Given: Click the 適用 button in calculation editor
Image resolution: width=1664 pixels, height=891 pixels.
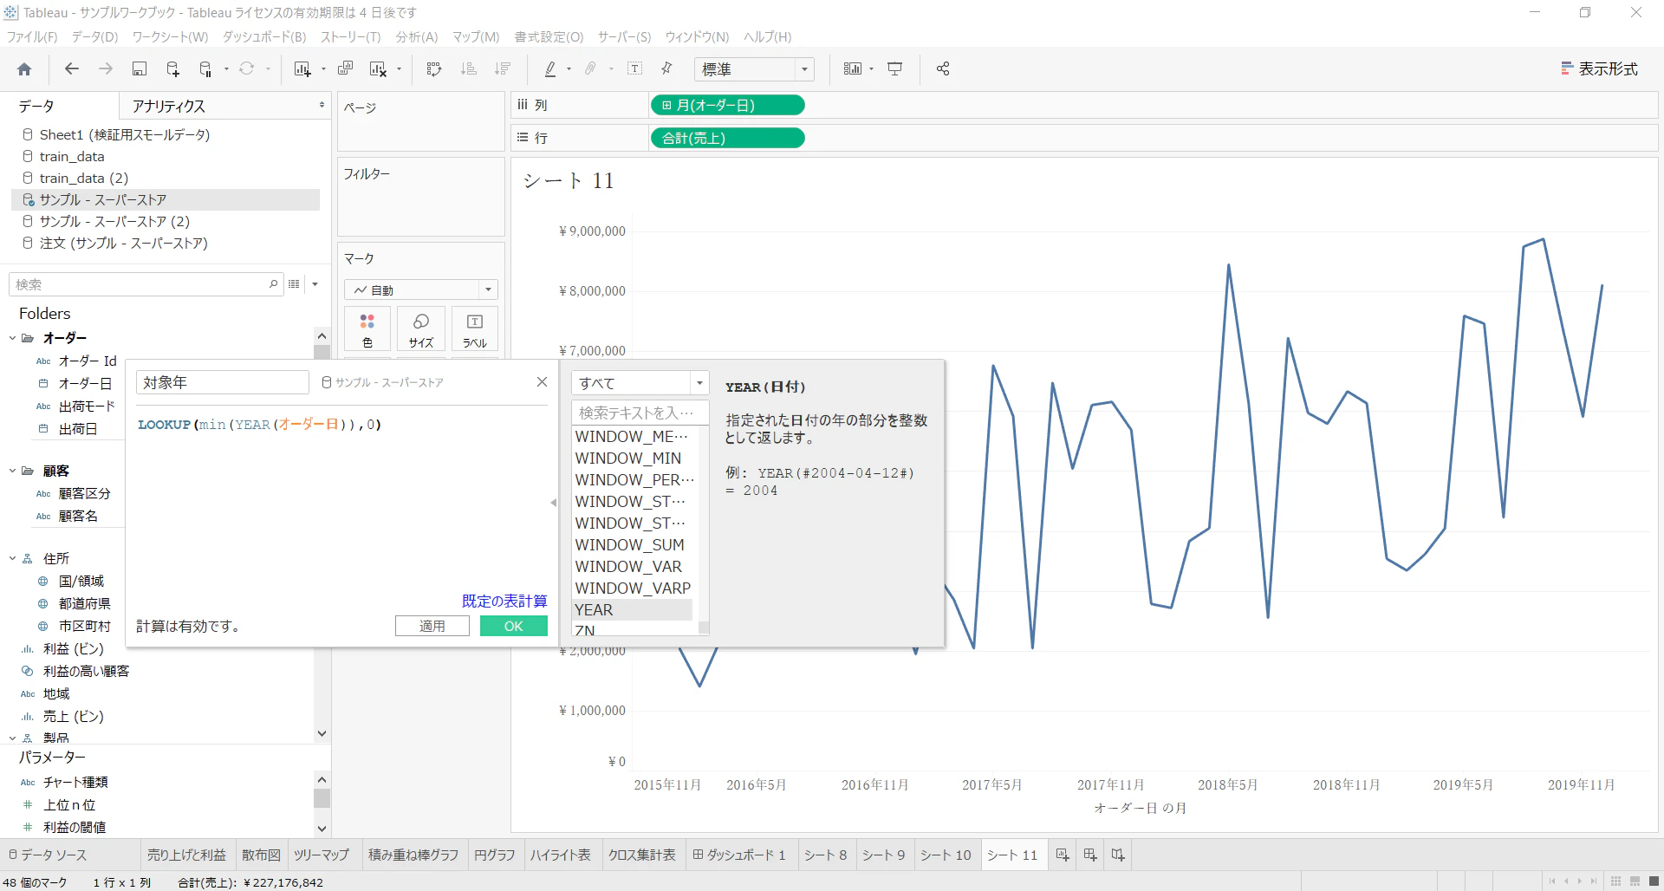Looking at the screenshot, I should (432, 626).
